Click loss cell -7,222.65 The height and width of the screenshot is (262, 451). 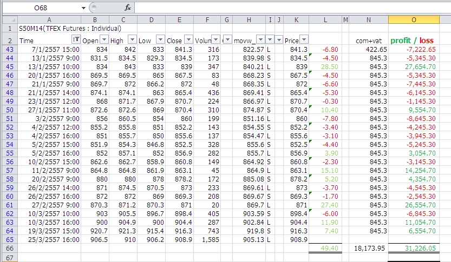click(414, 49)
